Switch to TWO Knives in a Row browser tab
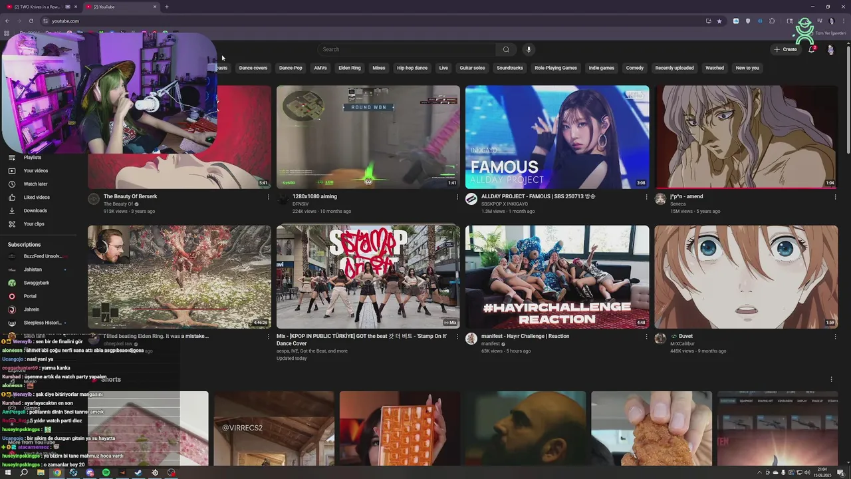Screen dimensions: 851x479 click(x=41, y=7)
